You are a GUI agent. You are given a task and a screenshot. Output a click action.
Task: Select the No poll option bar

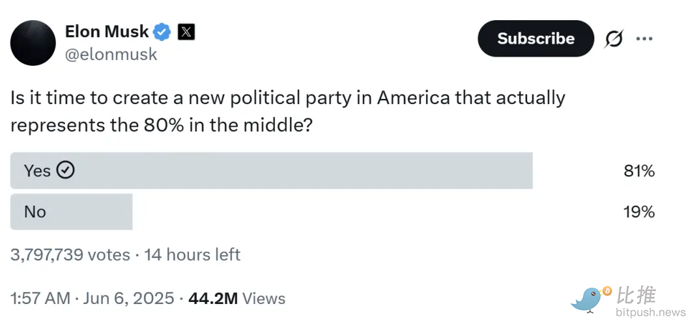click(x=71, y=212)
